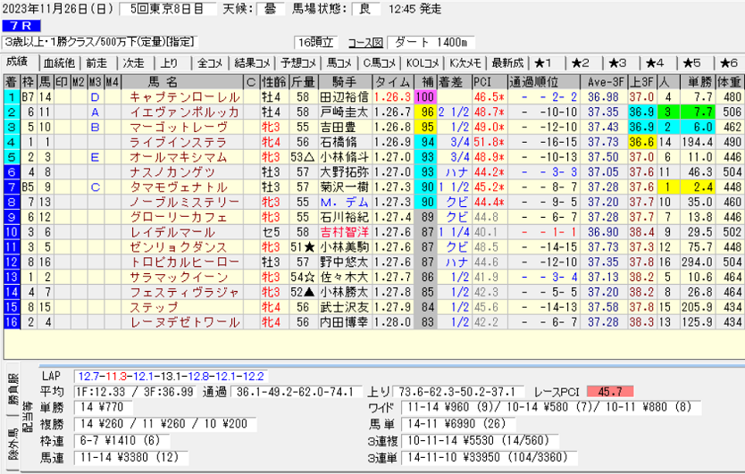Switch to the 血統他 tab

[x=59, y=62]
